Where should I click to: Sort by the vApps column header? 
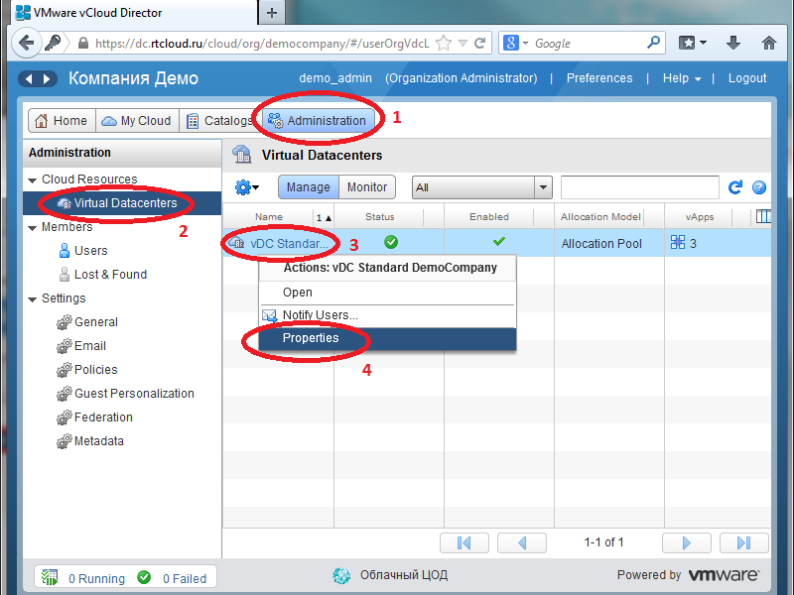pyautogui.click(x=700, y=217)
